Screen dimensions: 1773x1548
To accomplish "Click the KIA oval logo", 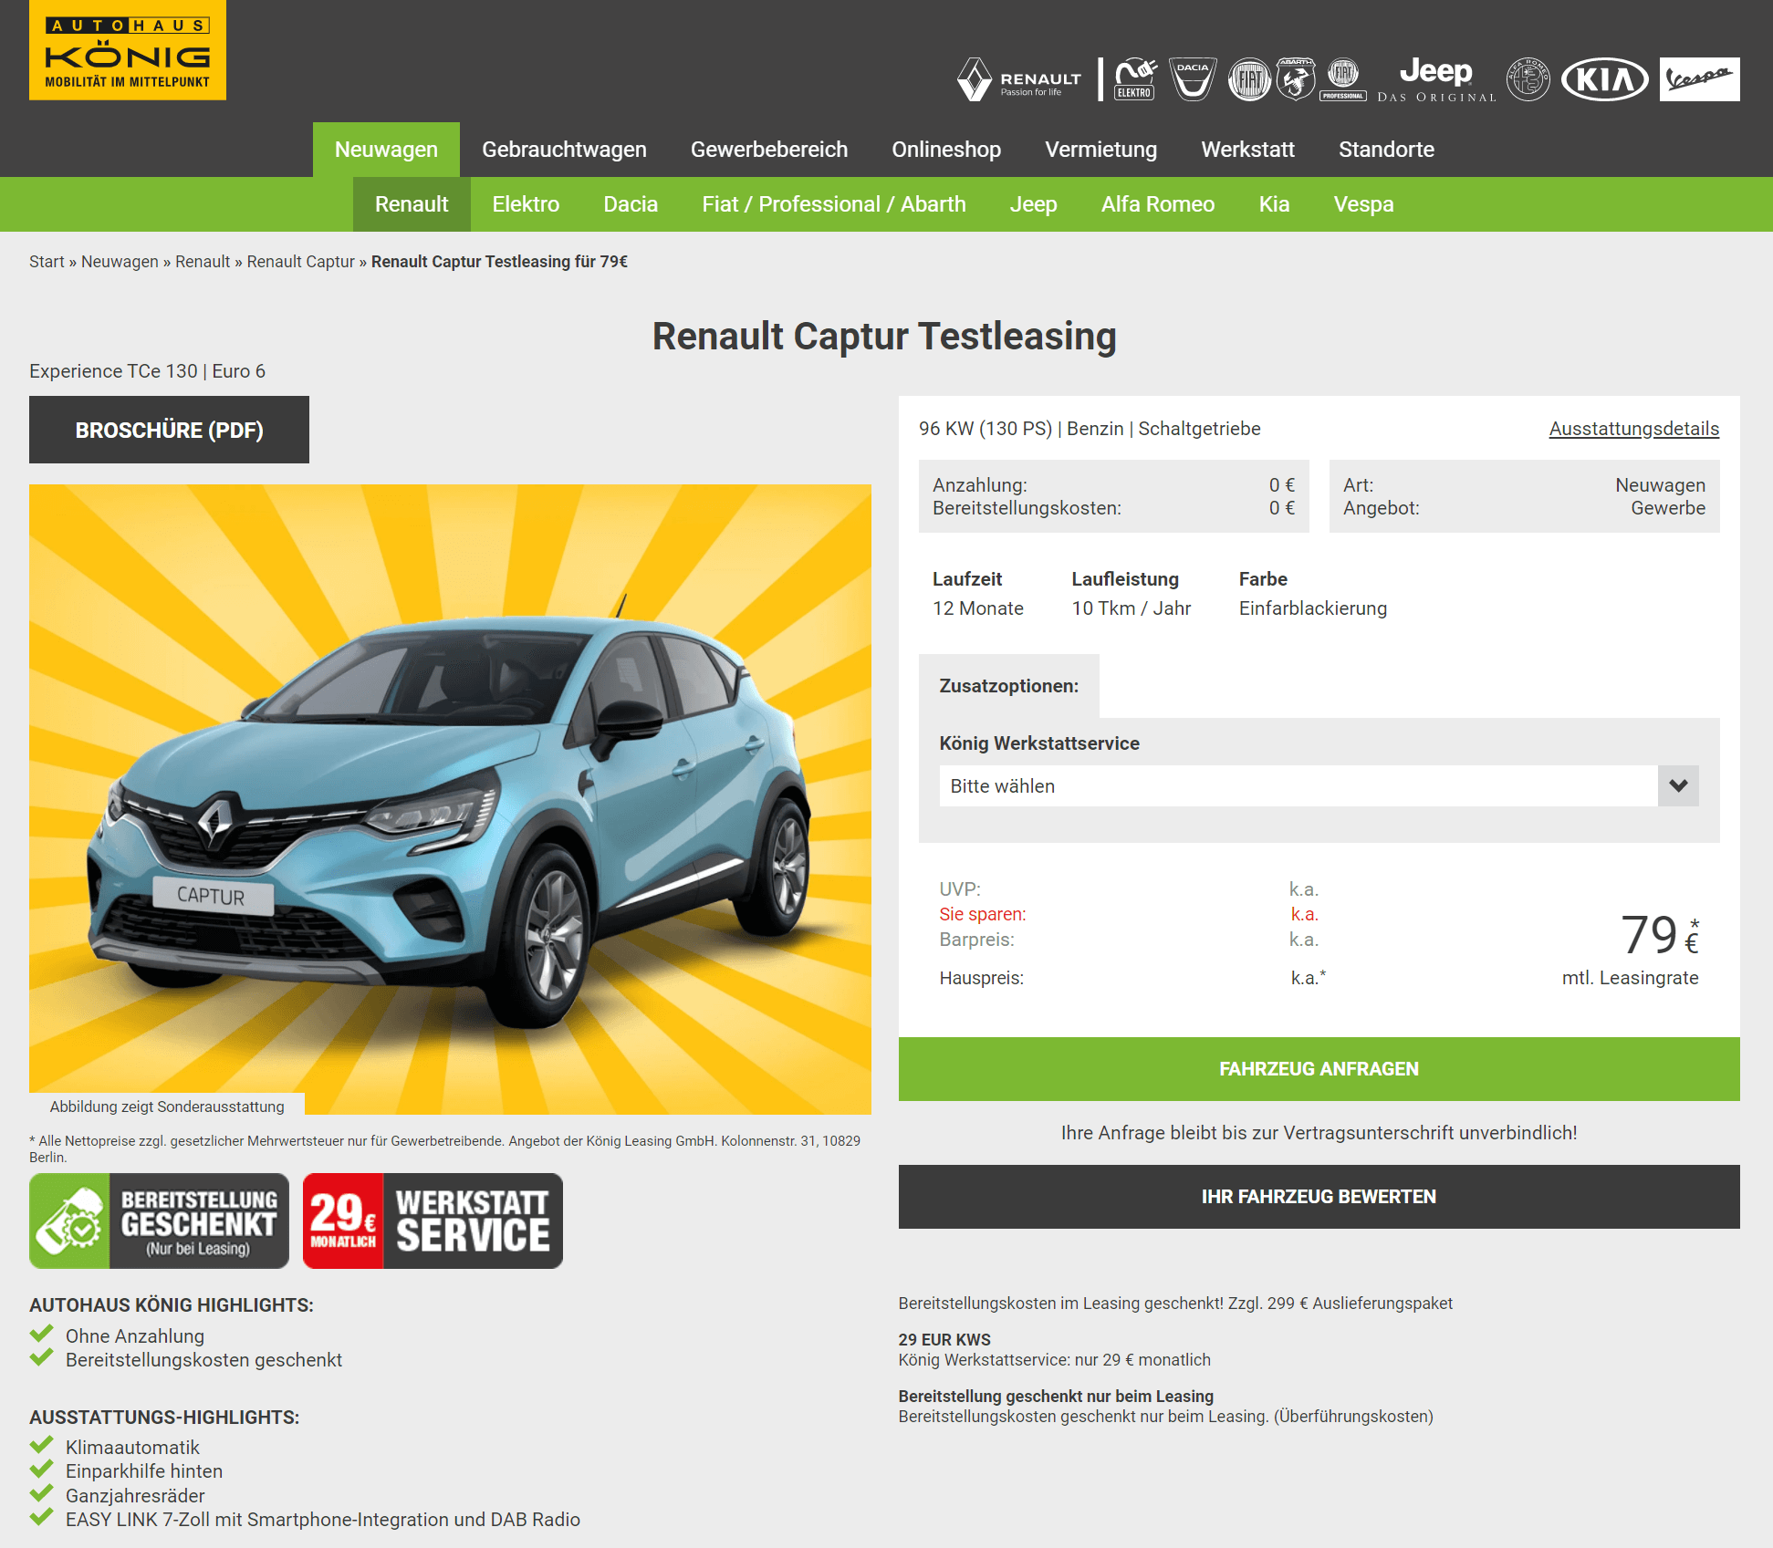I will point(1604,79).
